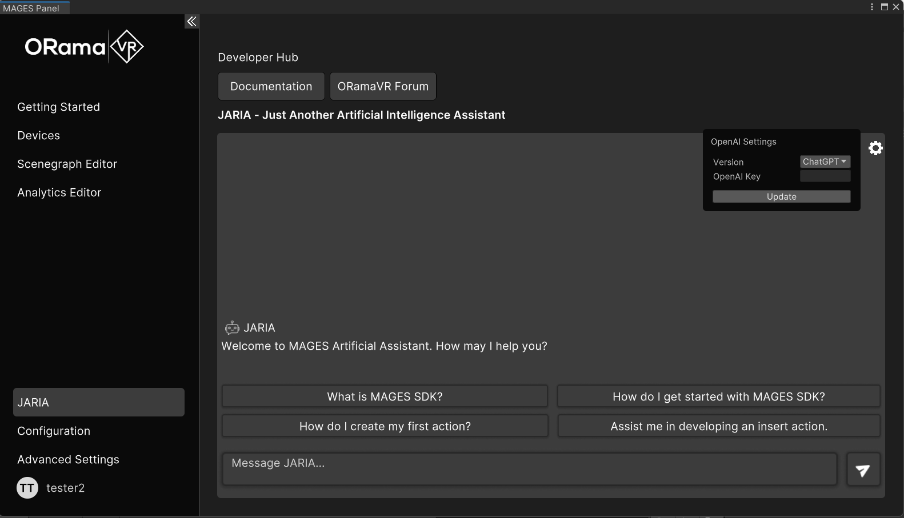Image resolution: width=904 pixels, height=518 pixels.
Task: Click the TT user avatar
Action: [27, 488]
